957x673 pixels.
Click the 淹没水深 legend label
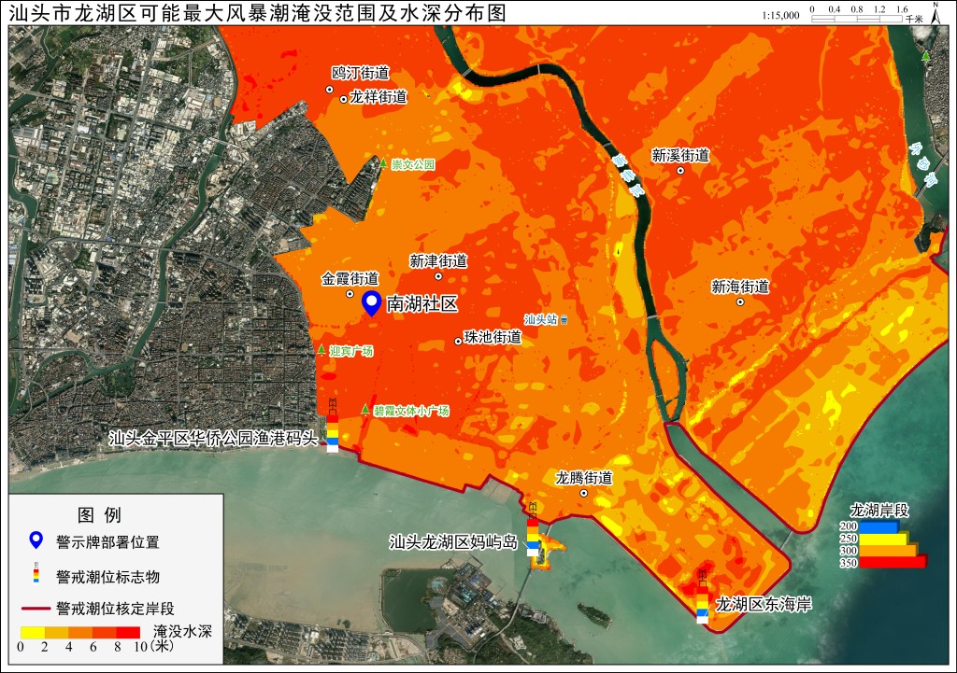[182, 631]
